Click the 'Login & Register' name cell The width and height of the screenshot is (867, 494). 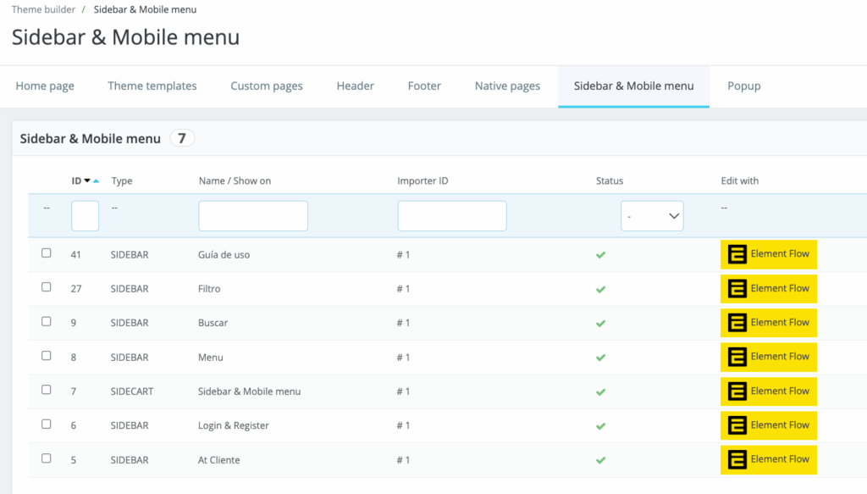coord(234,425)
